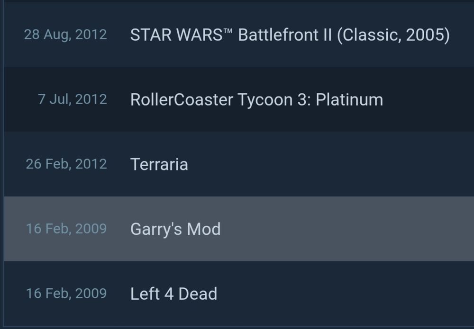
Task: Click the date 26 Feb, 2012
Action: tap(66, 164)
